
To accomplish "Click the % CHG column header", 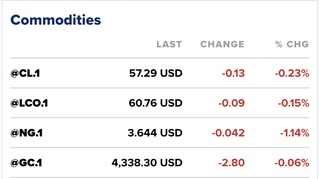I will [x=292, y=44].
